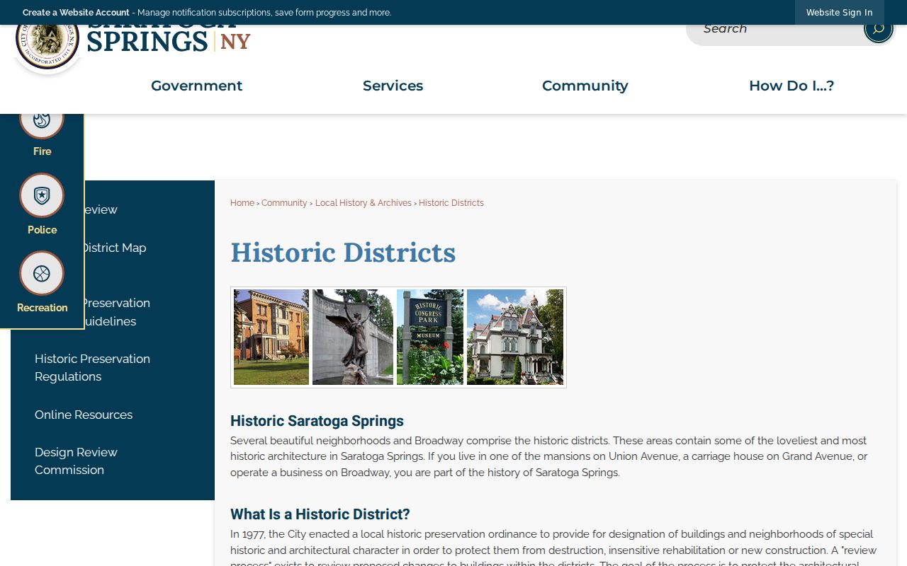The width and height of the screenshot is (907, 566).
Task: Click the search magnifier icon
Action: click(x=878, y=30)
